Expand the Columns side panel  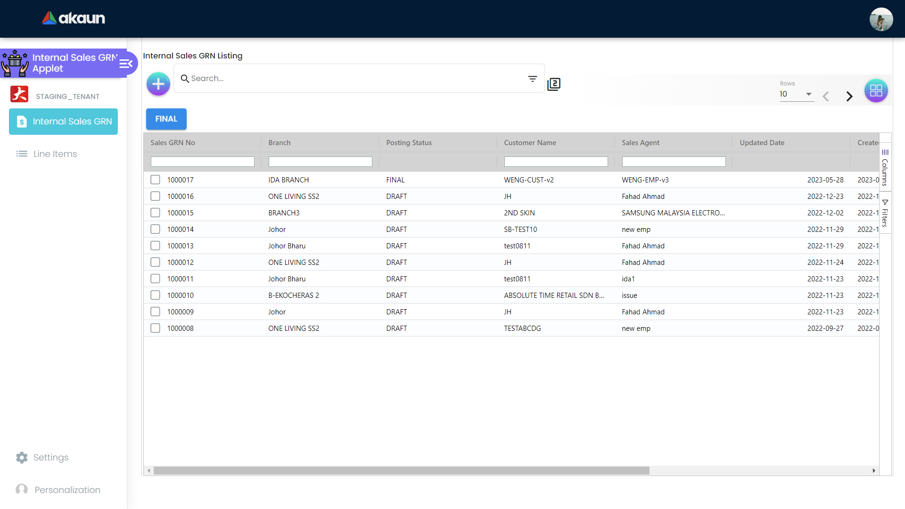pos(885,167)
